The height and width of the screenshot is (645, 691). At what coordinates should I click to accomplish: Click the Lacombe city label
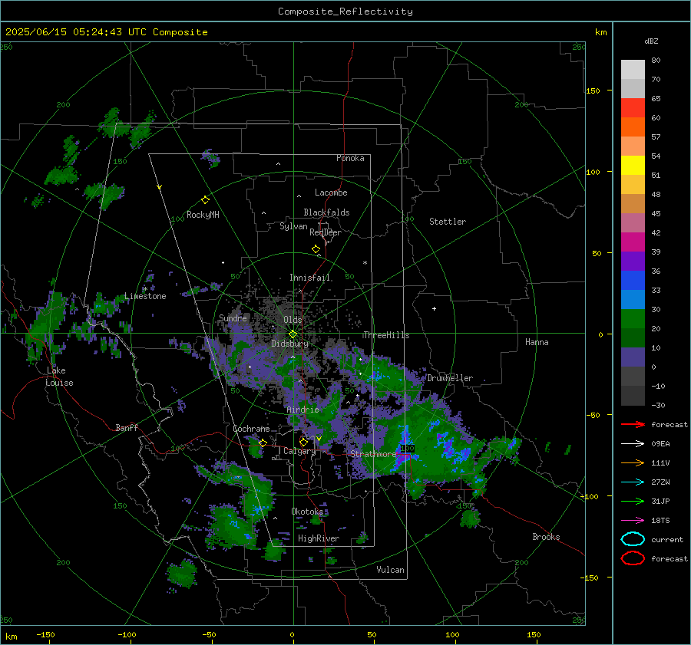331,193
